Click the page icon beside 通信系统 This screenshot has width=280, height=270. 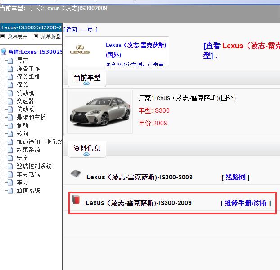tap(10, 191)
